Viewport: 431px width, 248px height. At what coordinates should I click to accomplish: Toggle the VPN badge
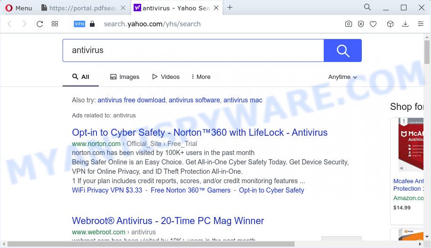coord(80,24)
